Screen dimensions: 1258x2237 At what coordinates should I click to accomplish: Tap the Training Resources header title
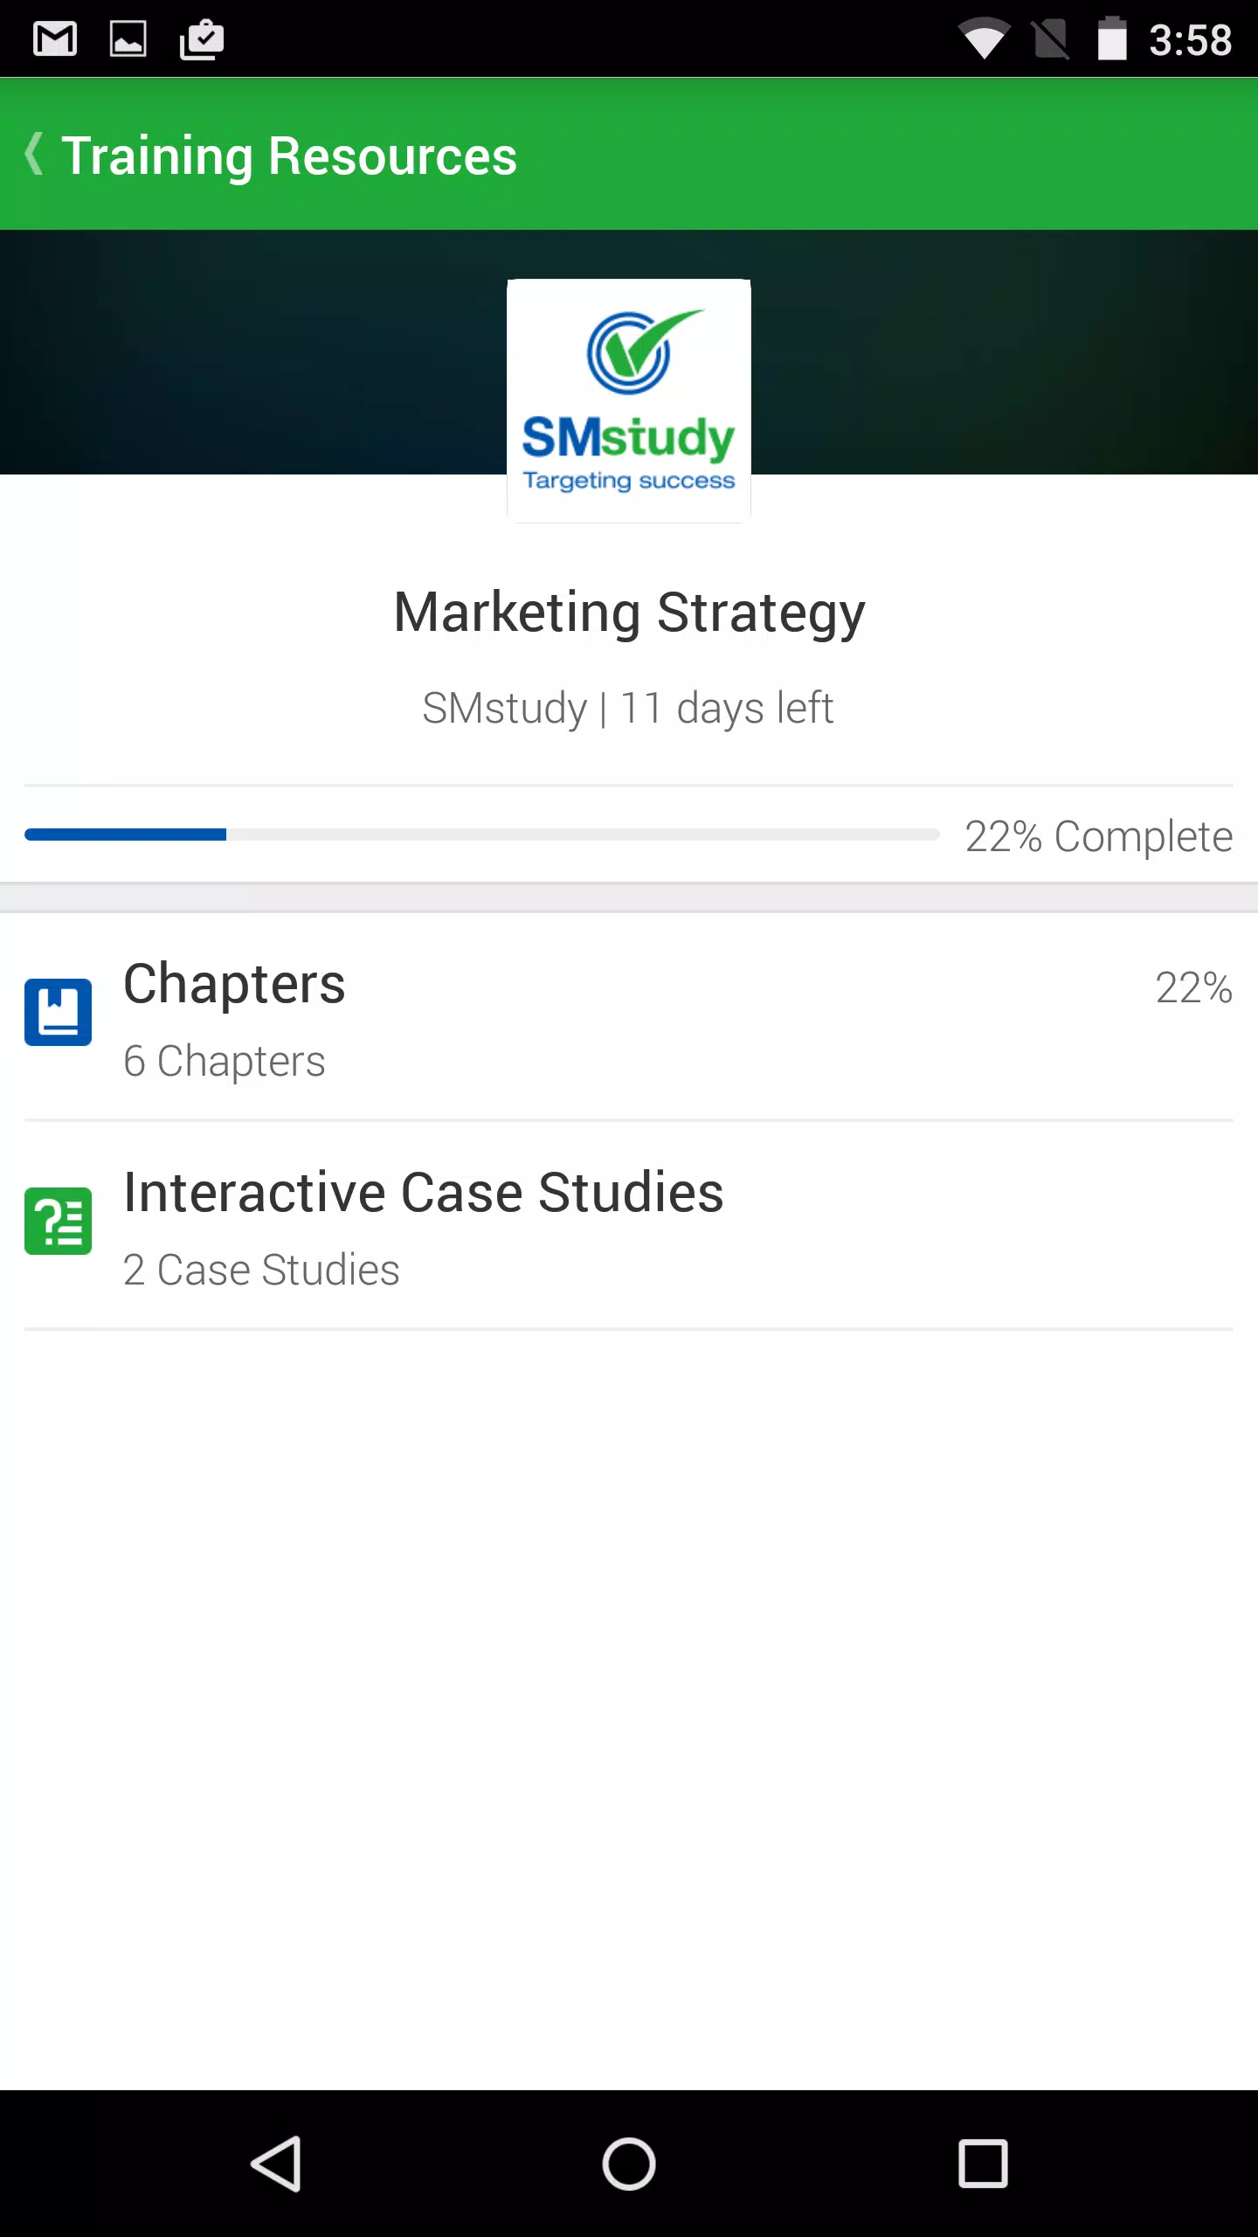(x=289, y=156)
